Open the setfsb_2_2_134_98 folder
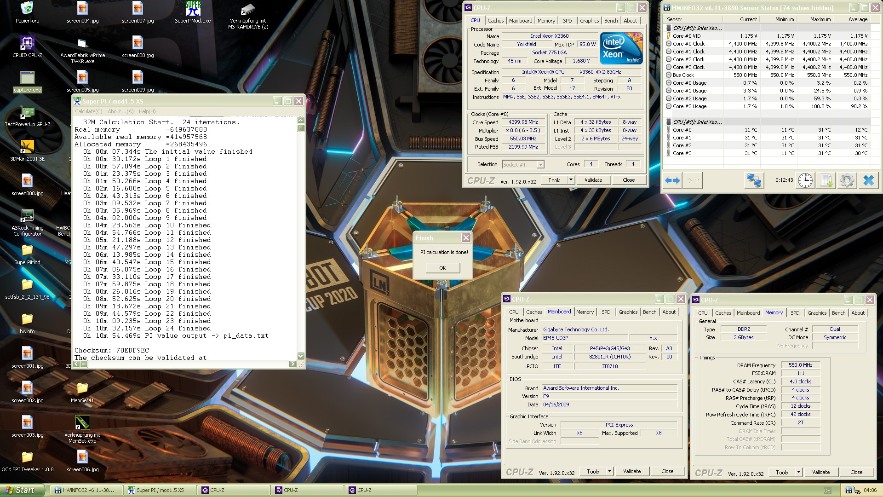The image size is (883, 497). (x=27, y=284)
